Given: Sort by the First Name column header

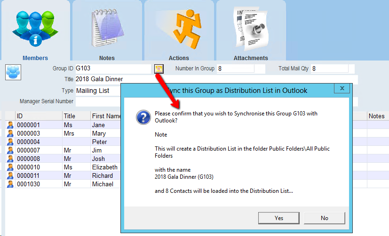Looking at the screenshot, I should [105, 116].
